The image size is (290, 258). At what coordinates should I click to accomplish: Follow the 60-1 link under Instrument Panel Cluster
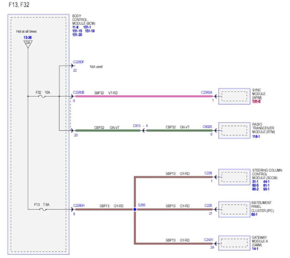click(x=254, y=214)
